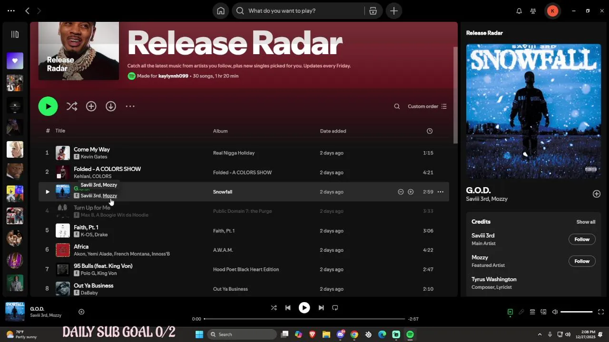Viewport: 609px width, 342px height.
Task: Click Show all credits
Action: (586, 222)
